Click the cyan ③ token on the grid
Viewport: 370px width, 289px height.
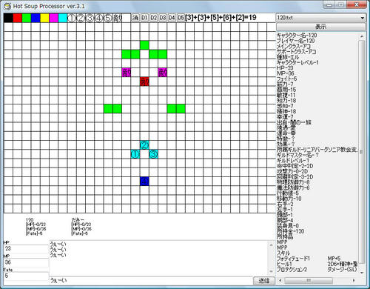(x=153, y=154)
